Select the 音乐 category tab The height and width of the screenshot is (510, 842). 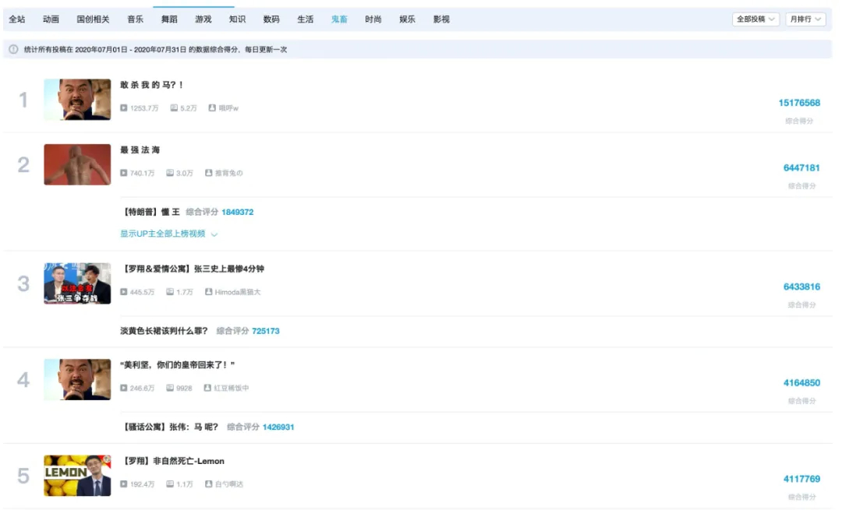coord(136,19)
